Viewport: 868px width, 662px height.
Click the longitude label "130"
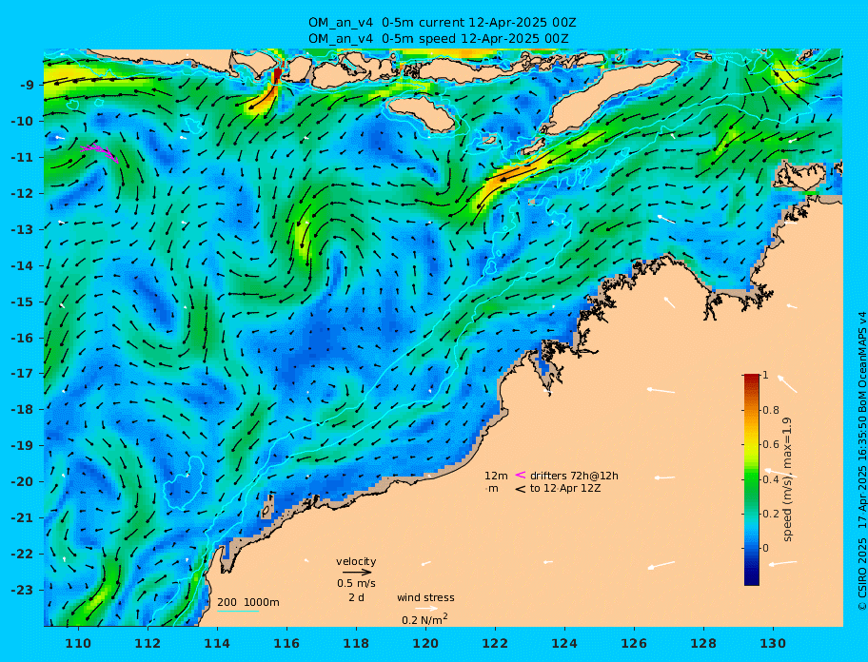coord(773,643)
